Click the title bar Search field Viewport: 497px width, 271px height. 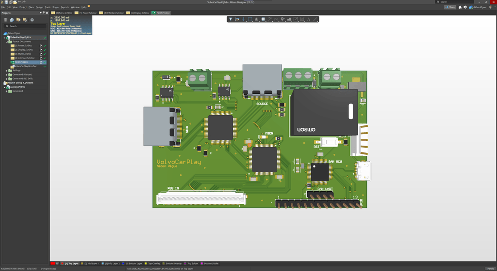(455, 2)
